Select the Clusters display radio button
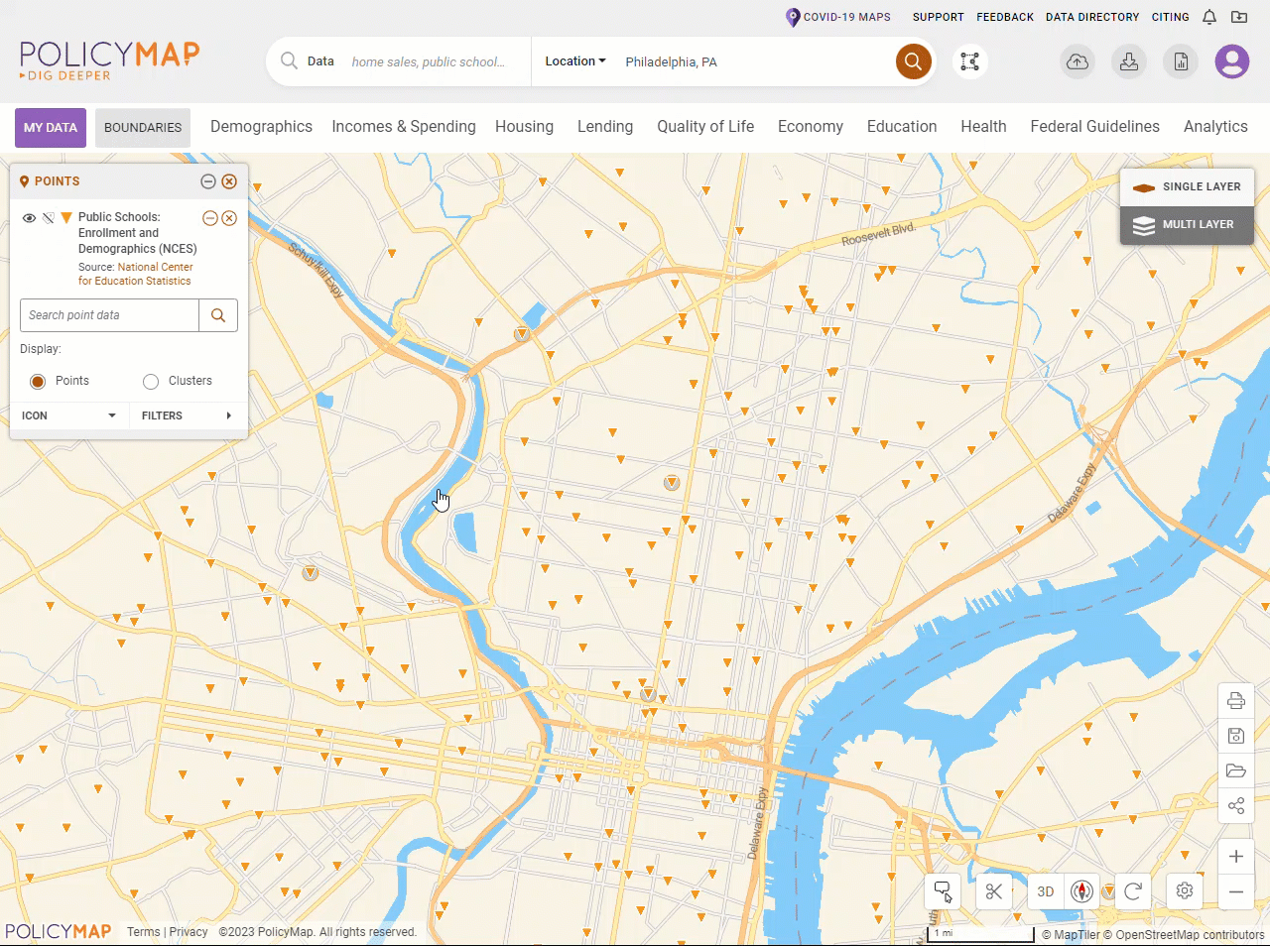1270x946 pixels. 151,382
